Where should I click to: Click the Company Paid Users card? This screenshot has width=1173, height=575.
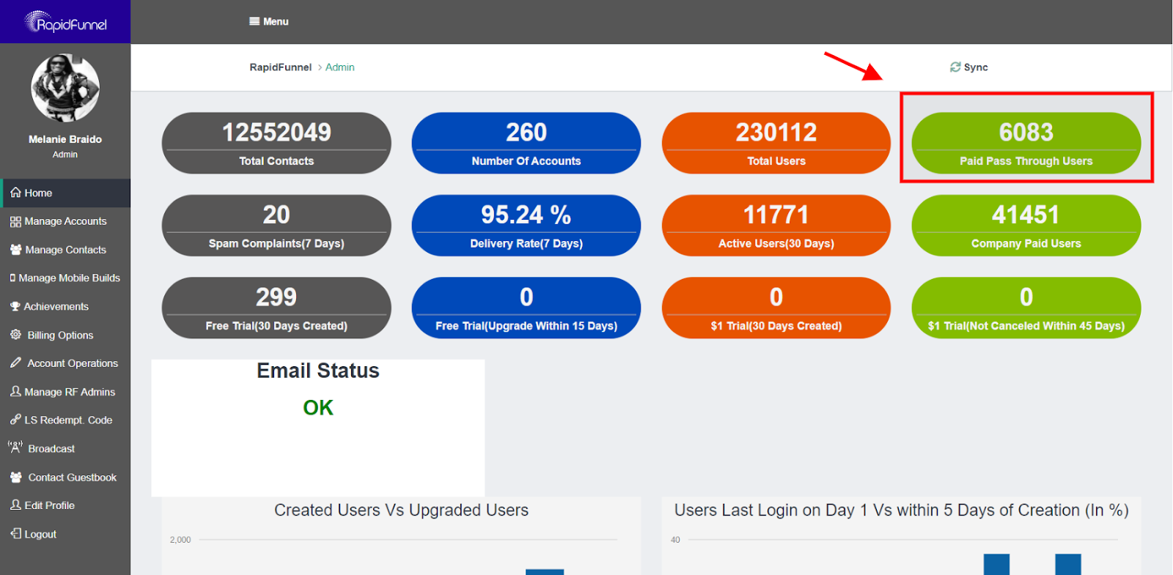[1026, 226]
